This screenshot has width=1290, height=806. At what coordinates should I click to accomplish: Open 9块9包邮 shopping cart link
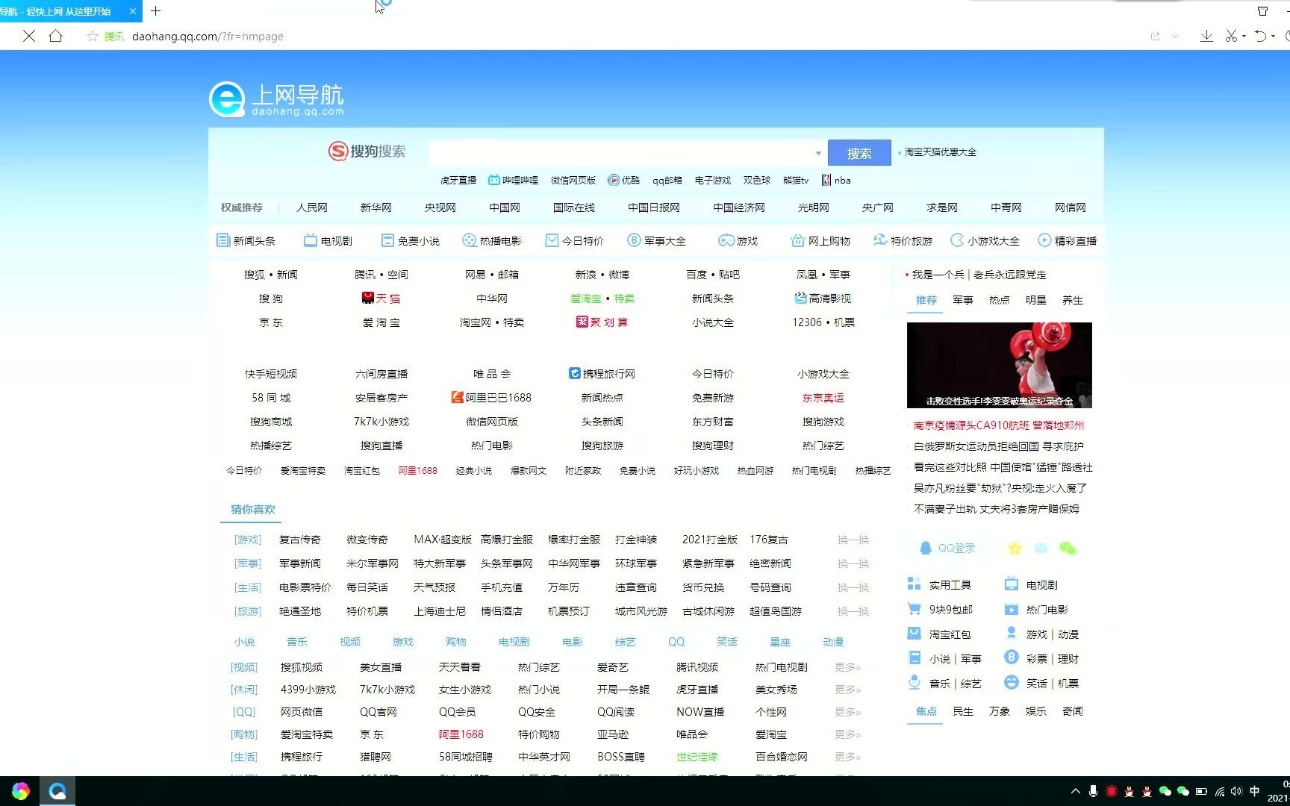pyautogui.click(x=940, y=609)
